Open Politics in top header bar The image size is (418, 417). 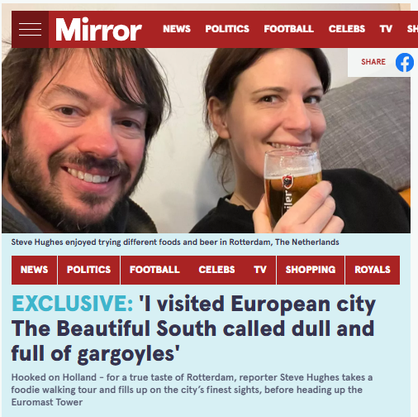click(227, 29)
